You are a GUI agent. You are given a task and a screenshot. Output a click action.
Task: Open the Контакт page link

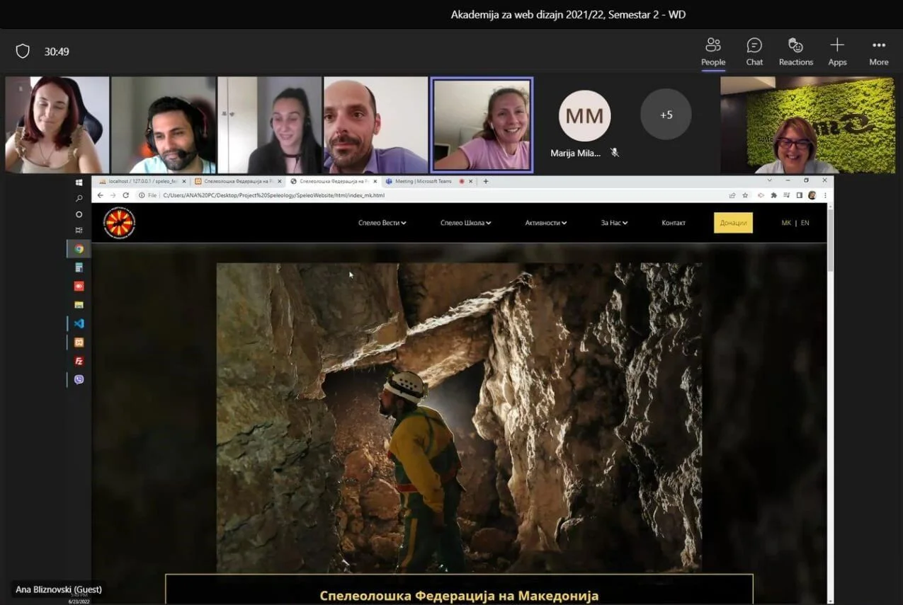tap(673, 223)
